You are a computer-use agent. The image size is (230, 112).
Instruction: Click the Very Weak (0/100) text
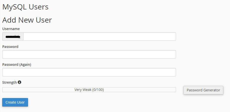click(89, 90)
